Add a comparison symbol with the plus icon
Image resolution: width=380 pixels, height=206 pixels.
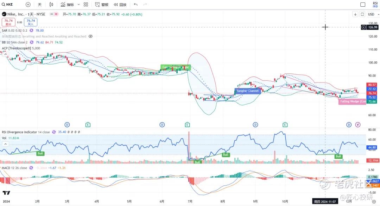click(x=28, y=4)
